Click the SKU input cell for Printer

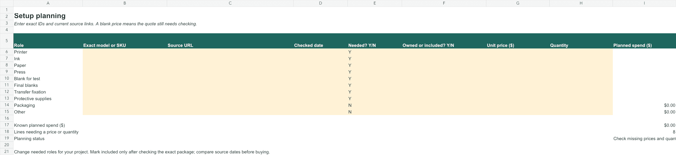pos(125,52)
